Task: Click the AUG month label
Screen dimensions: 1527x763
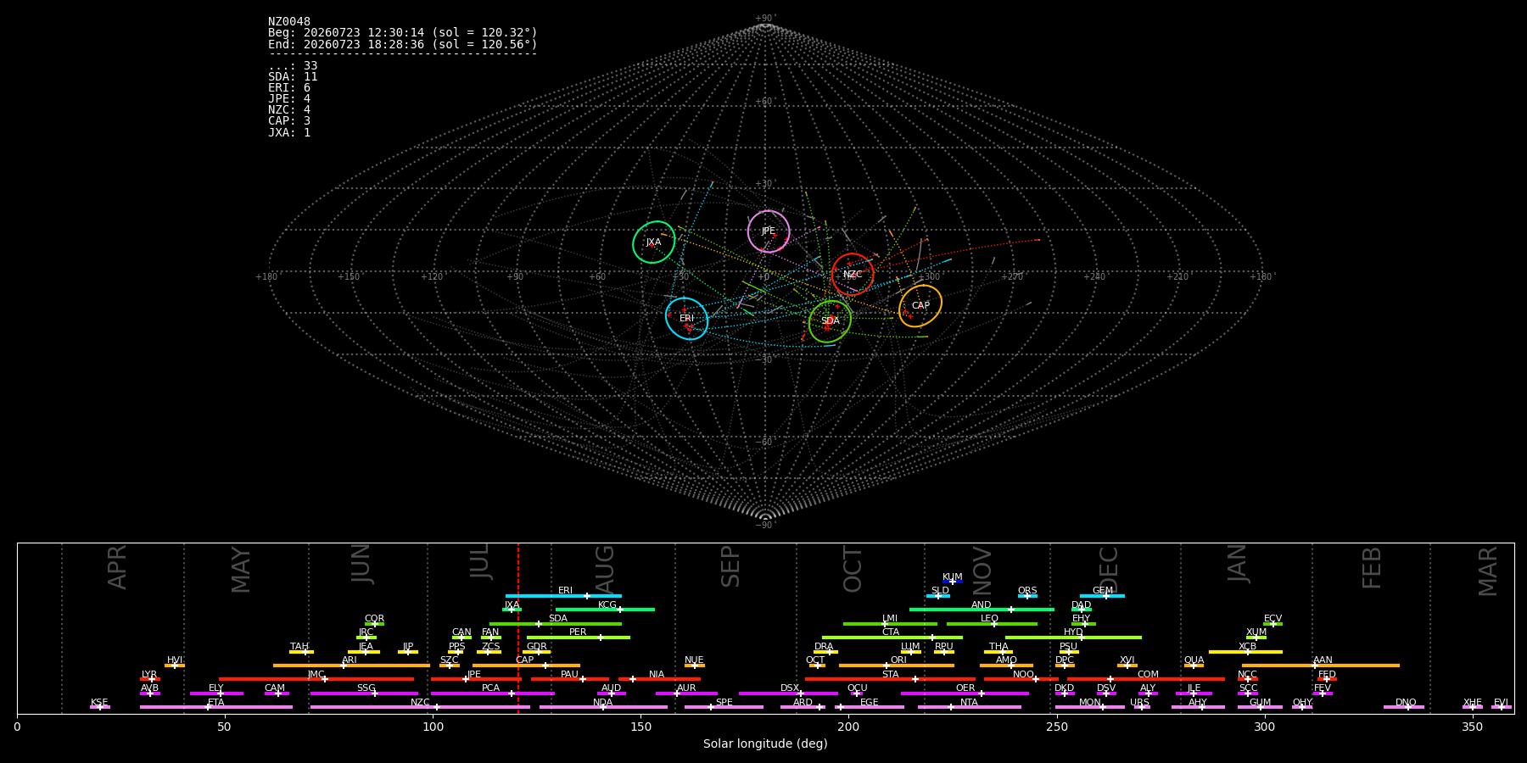Action: click(605, 570)
